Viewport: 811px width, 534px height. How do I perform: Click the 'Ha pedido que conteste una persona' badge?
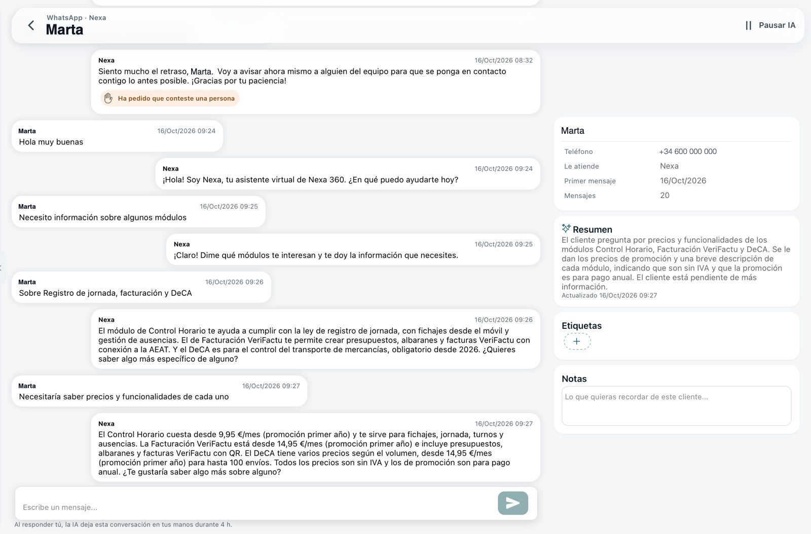170,98
